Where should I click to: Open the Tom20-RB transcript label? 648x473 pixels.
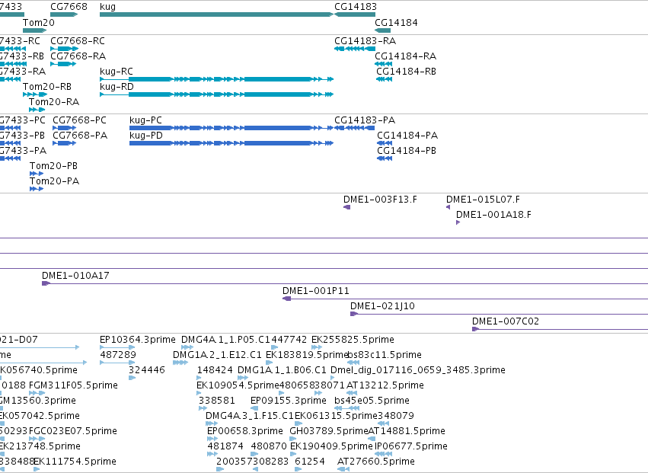(x=47, y=86)
